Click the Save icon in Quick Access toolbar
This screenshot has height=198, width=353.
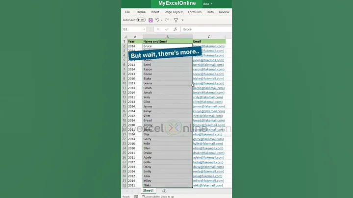[x=151, y=20]
